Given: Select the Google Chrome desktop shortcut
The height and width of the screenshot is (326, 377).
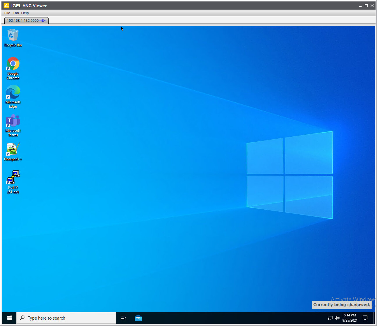Looking at the screenshot, I should pyautogui.click(x=13, y=68).
